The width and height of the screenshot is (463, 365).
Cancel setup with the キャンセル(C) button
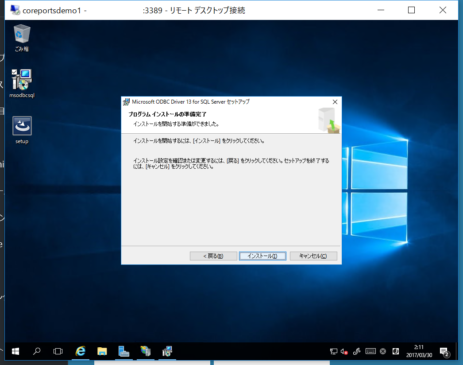(x=313, y=256)
